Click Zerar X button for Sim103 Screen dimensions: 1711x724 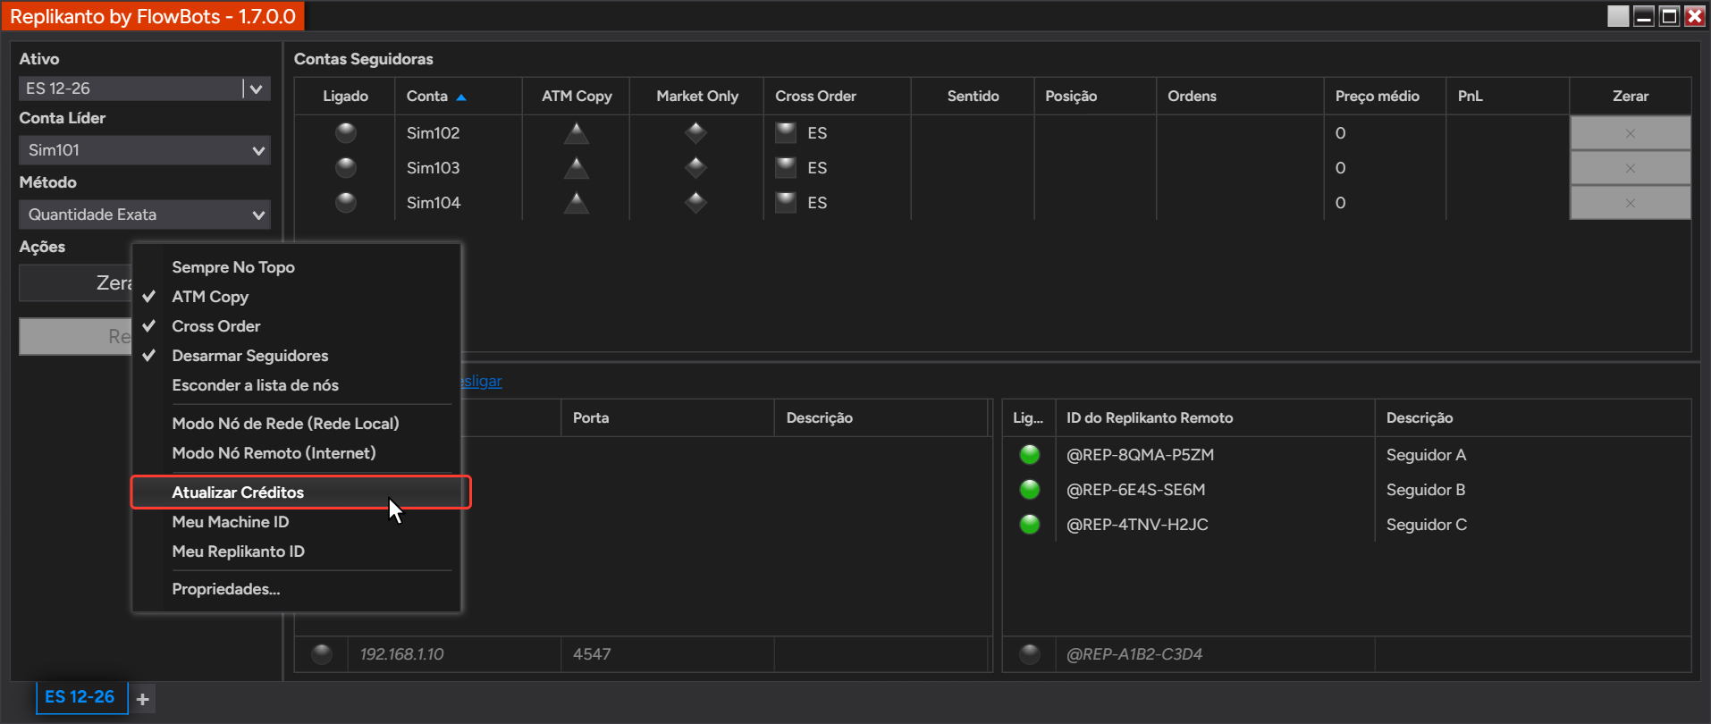click(x=1631, y=168)
